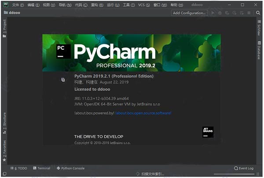Click the Licensed to ddooo text
Viewport: 264px width, 178px height.
pyautogui.click(x=92, y=89)
